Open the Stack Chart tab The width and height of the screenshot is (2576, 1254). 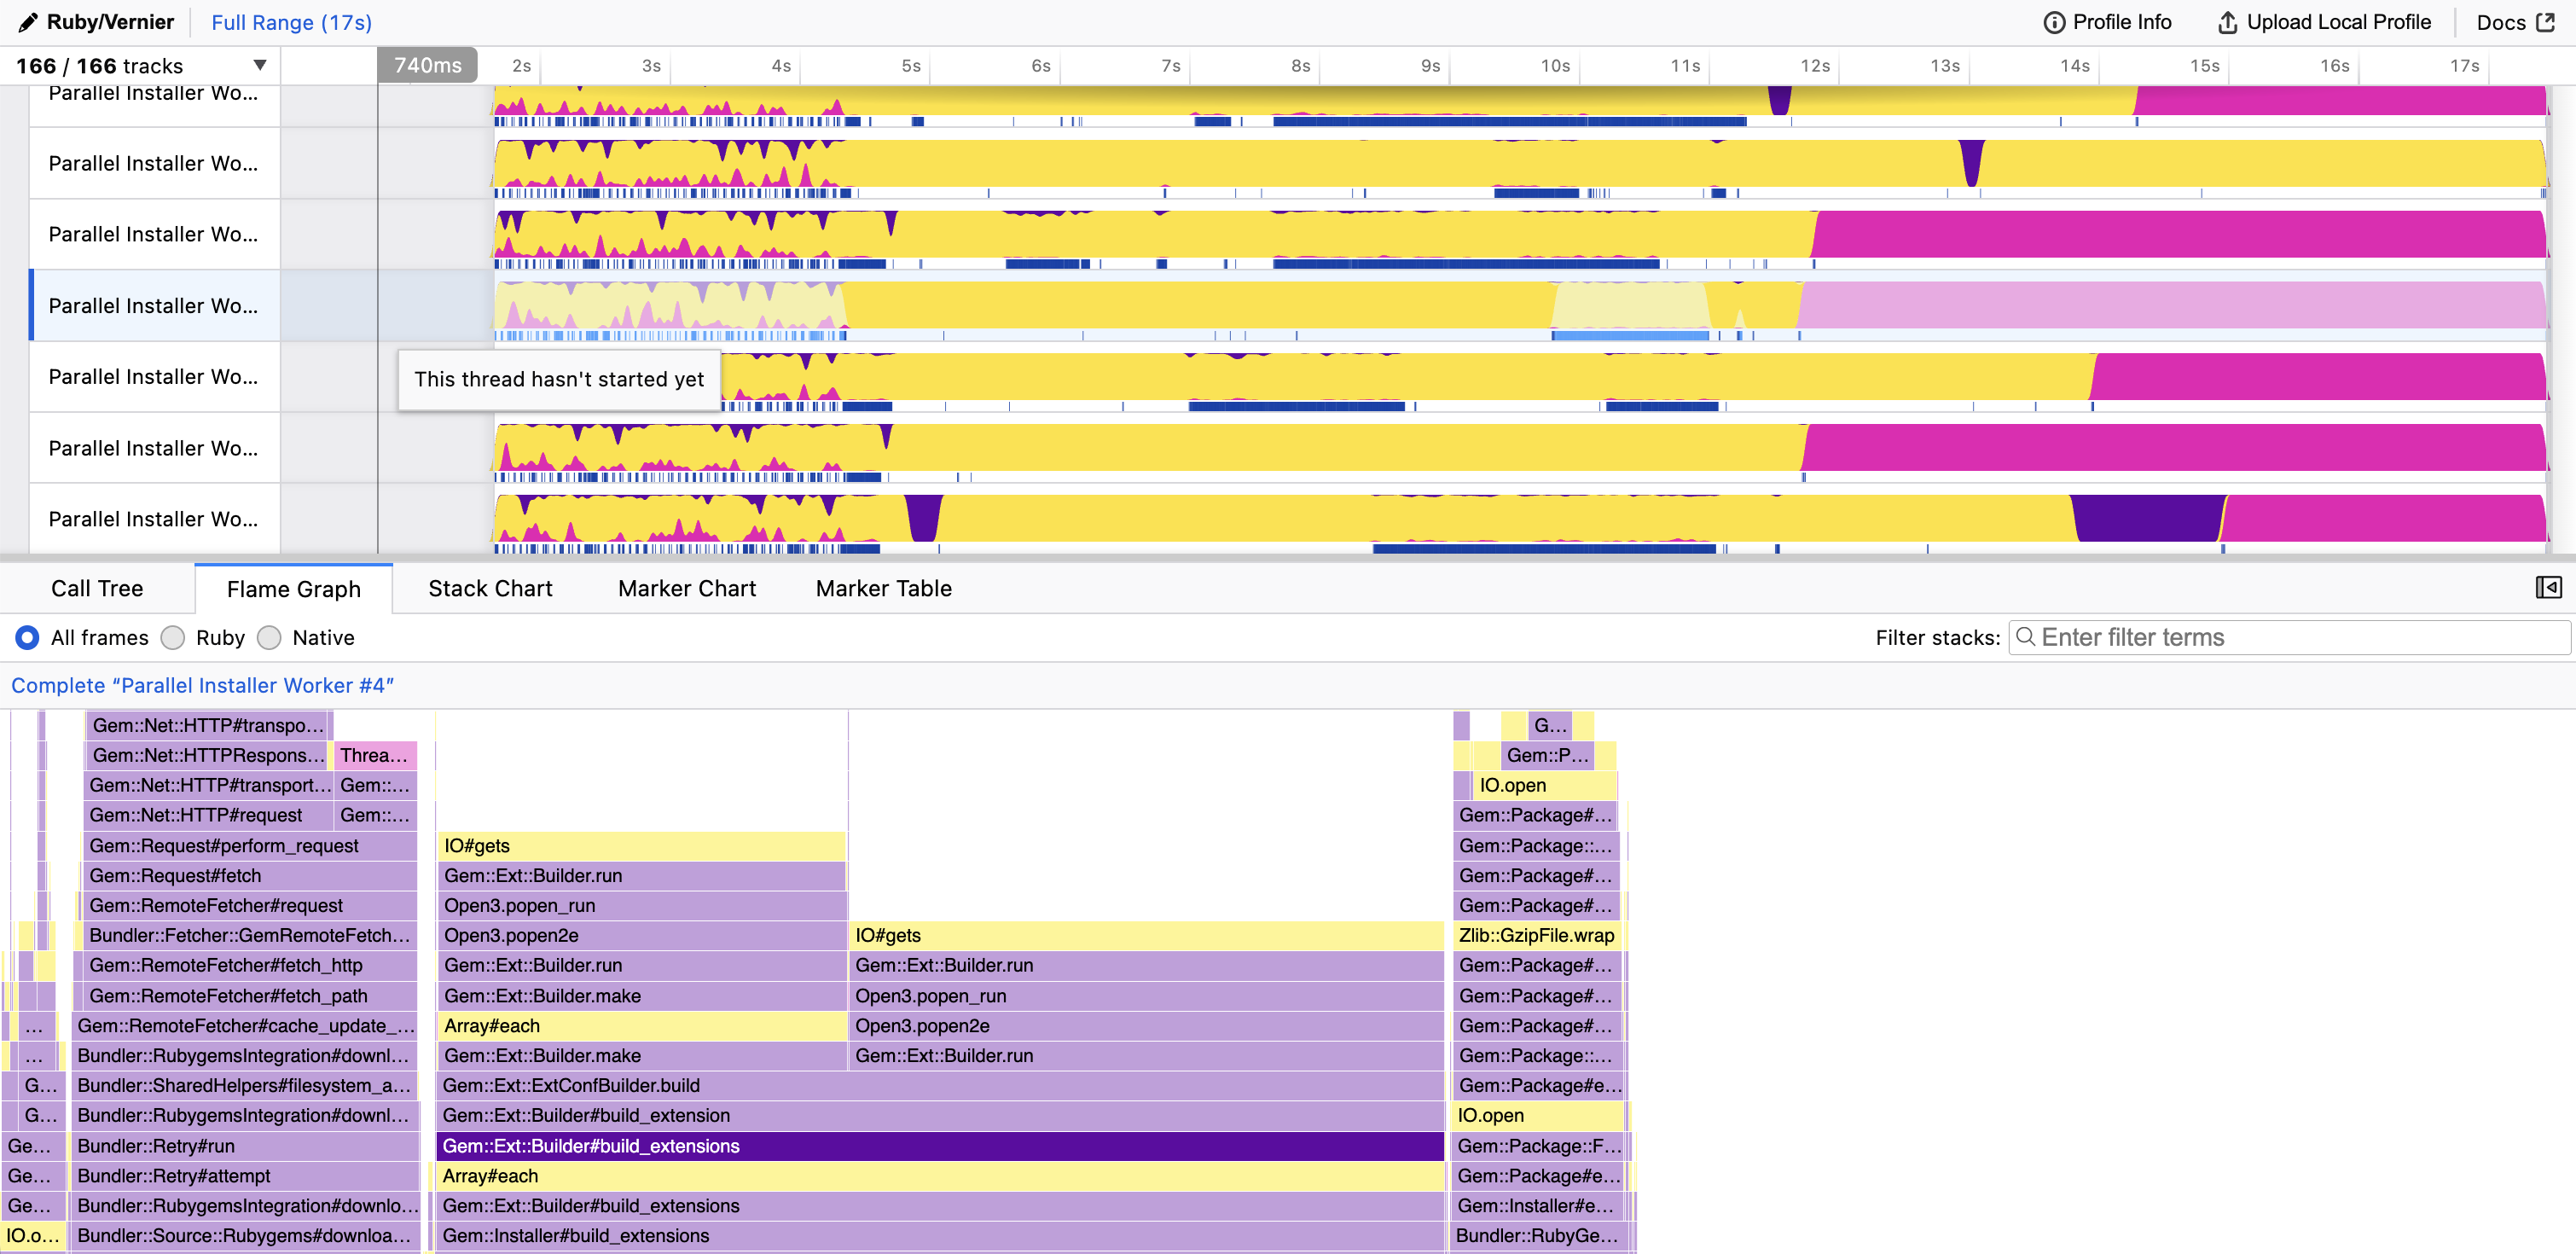(x=490, y=588)
